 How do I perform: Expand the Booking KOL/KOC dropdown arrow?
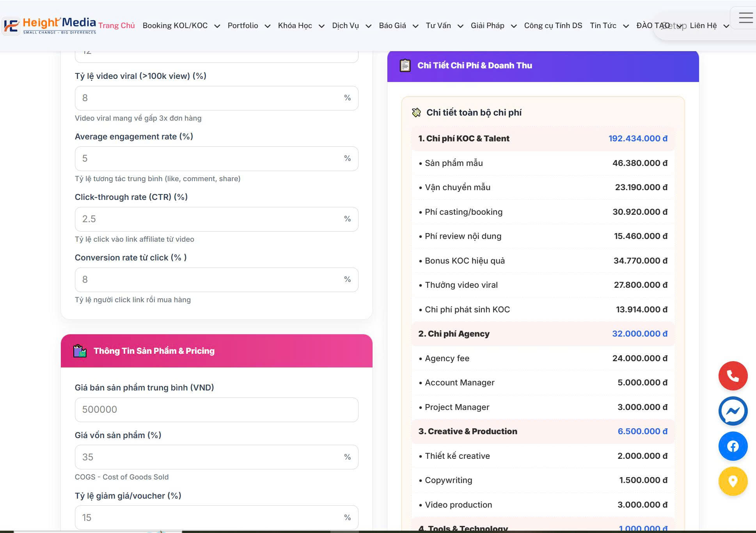(217, 26)
